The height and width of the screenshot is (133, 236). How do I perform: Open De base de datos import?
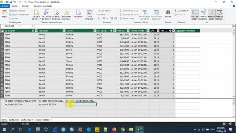point(36,15)
